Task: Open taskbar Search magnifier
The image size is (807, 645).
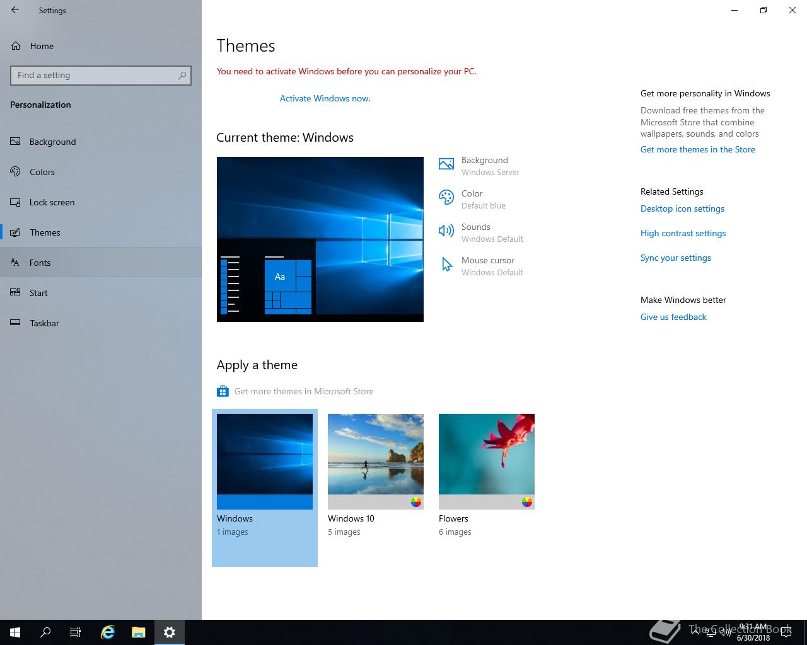Action: [45, 632]
